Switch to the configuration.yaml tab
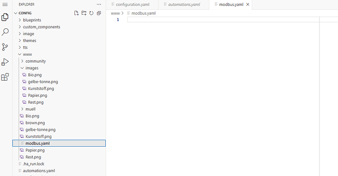 (132, 4)
